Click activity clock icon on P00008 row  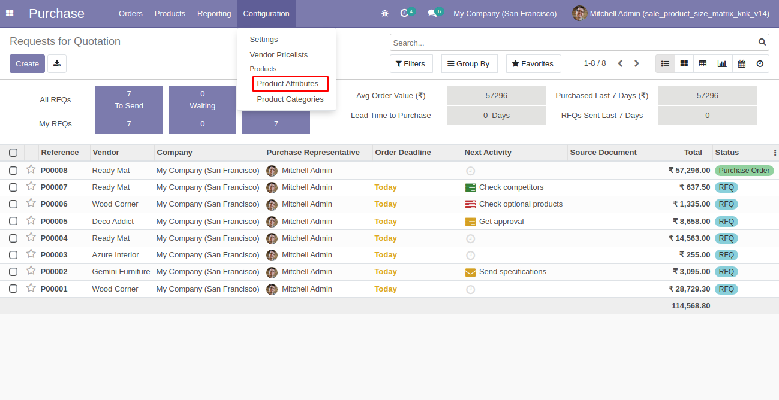tap(471, 171)
